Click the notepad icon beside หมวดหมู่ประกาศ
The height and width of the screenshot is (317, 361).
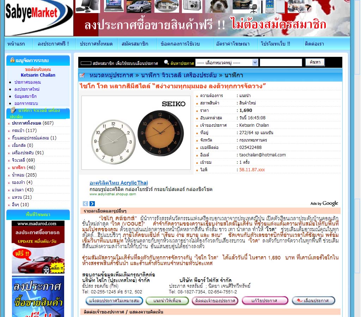(x=82, y=76)
